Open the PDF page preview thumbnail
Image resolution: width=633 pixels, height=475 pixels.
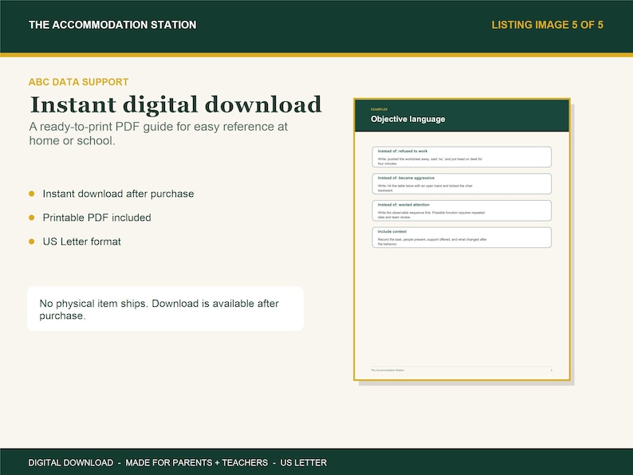pos(462,239)
